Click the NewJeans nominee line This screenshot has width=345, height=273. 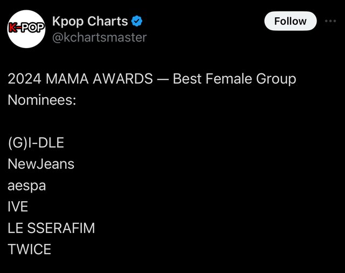point(41,164)
